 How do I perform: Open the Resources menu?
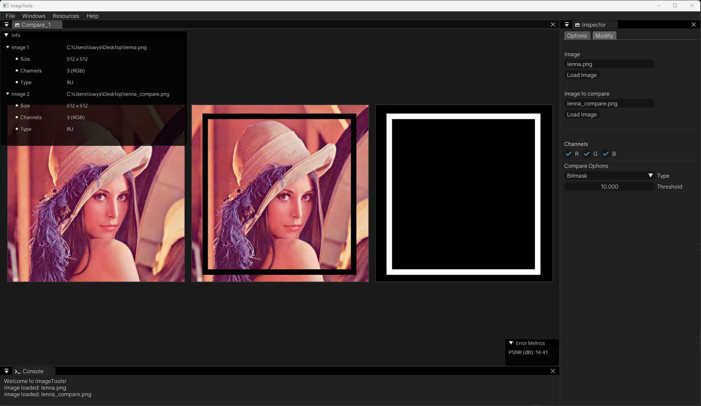pyautogui.click(x=66, y=16)
